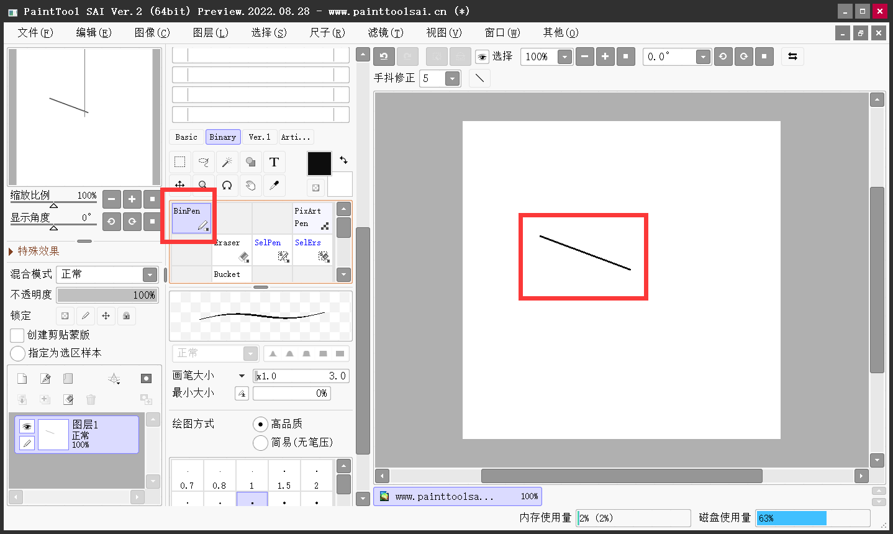Click the undo button in canvas toolbar

pyautogui.click(x=384, y=57)
